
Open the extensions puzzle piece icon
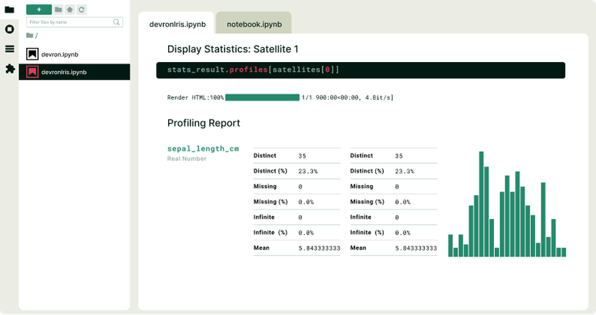[x=10, y=69]
